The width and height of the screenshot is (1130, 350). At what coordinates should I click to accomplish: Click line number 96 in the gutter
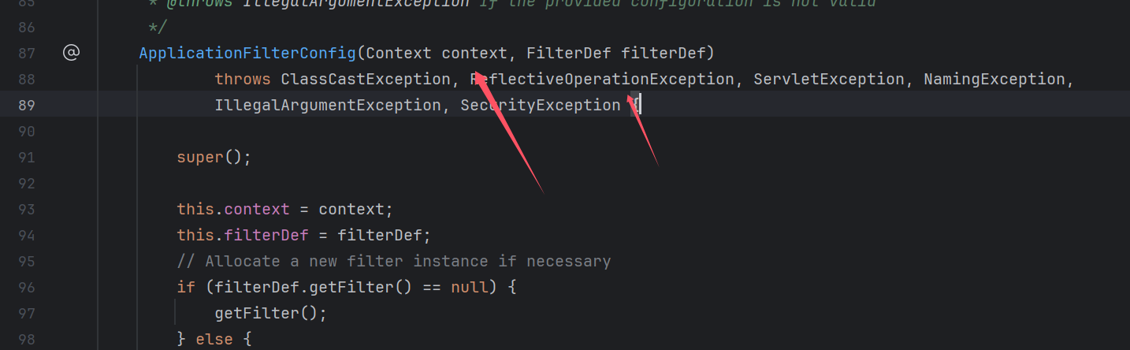tap(26, 287)
